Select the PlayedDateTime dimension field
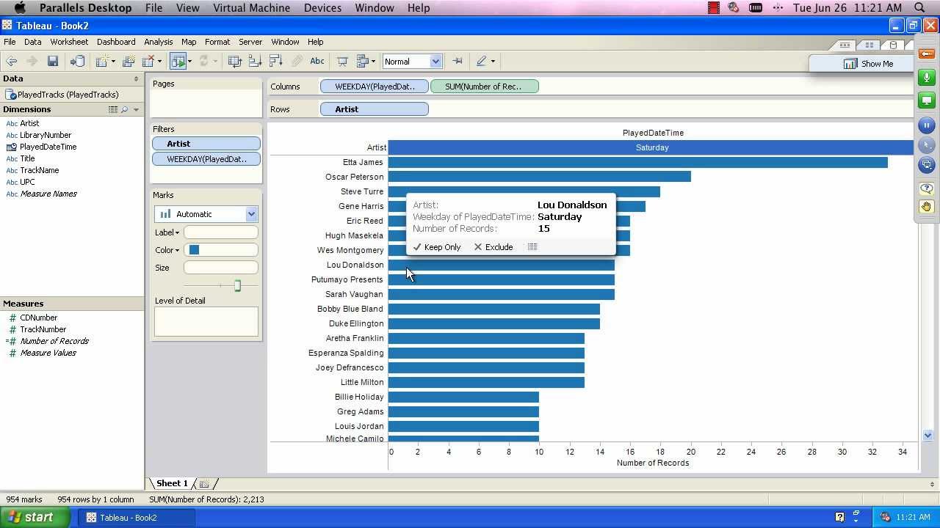The image size is (940, 528). coord(48,147)
